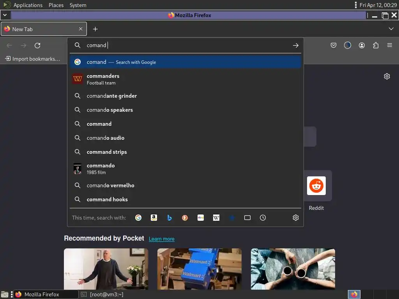Click the Firefox workspace switcher icon
The width and height of the screenshot is (399, 299).
[x=354, y=294]
